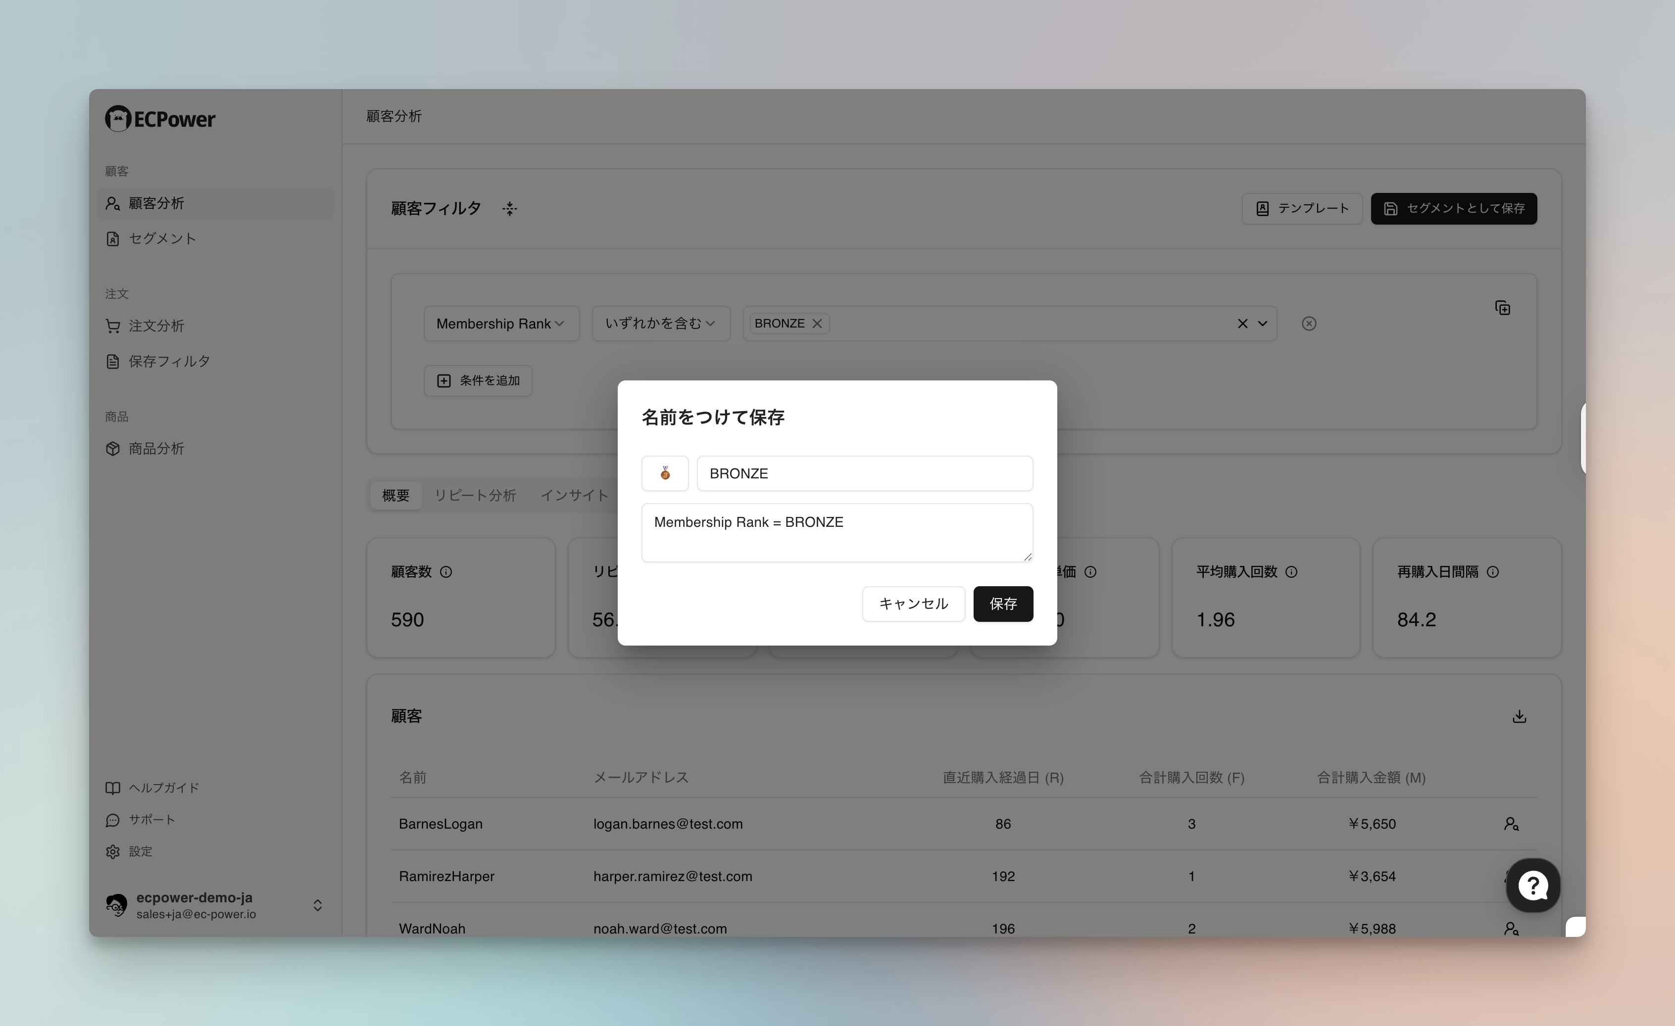This screenshot has width=1675, height=1026.
Task: Open the help chat bubble
Action: (x=1532, y=885)
